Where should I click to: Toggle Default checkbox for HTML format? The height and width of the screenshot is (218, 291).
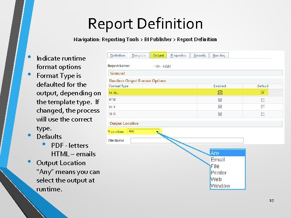[x=263, y=92]
